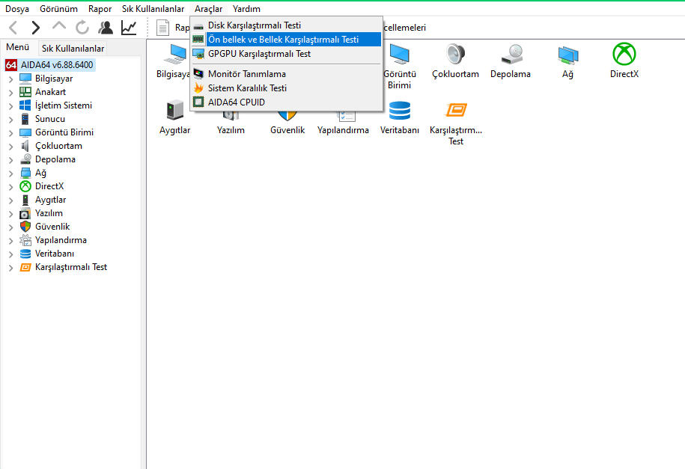Screen dimensions: 685x469
Task: Launch Sistem Karalılık Testi from menu
Action: pos(287,88)
